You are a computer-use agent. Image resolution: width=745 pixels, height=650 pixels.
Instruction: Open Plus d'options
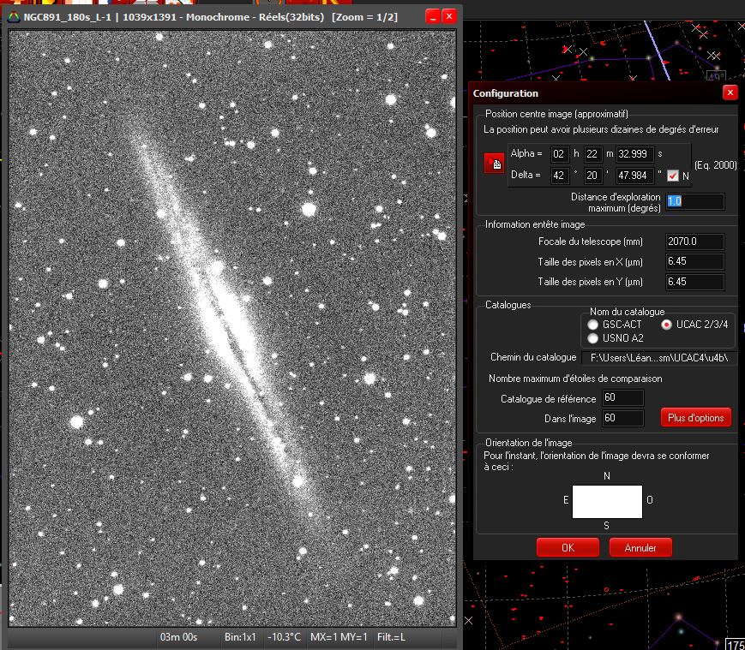(x=695, y=418)
